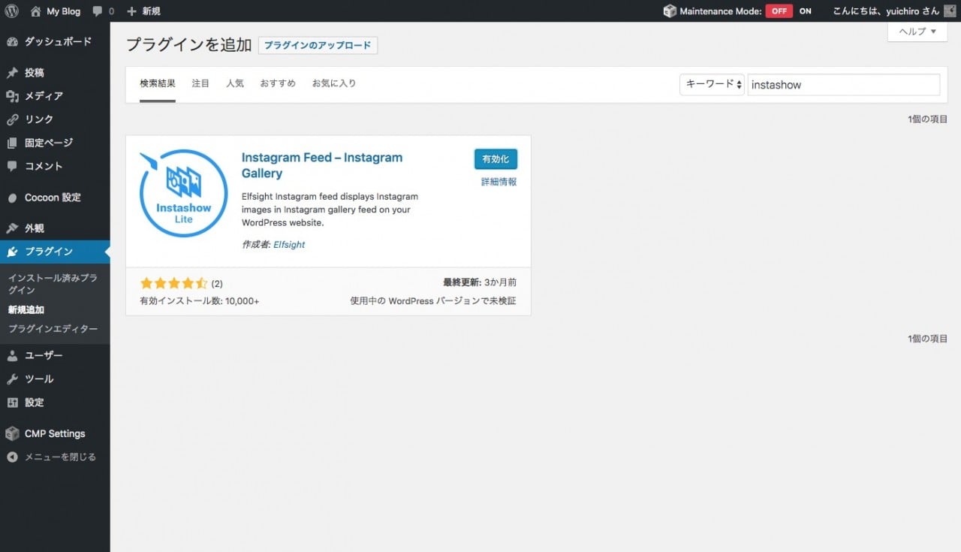Open Instagram Feed – Instagram Gallery title link
961x552 pixels.
322,165
